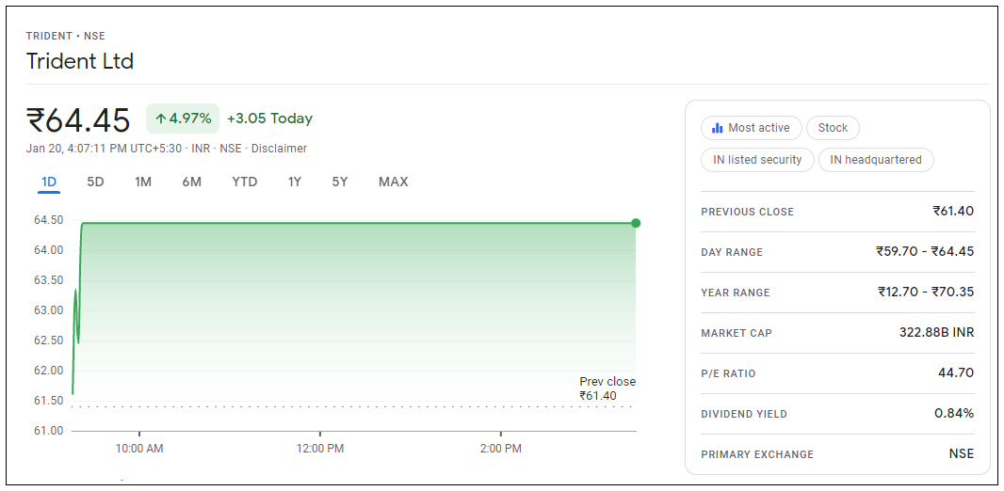Select the YTD tab

tap(245, 182)
